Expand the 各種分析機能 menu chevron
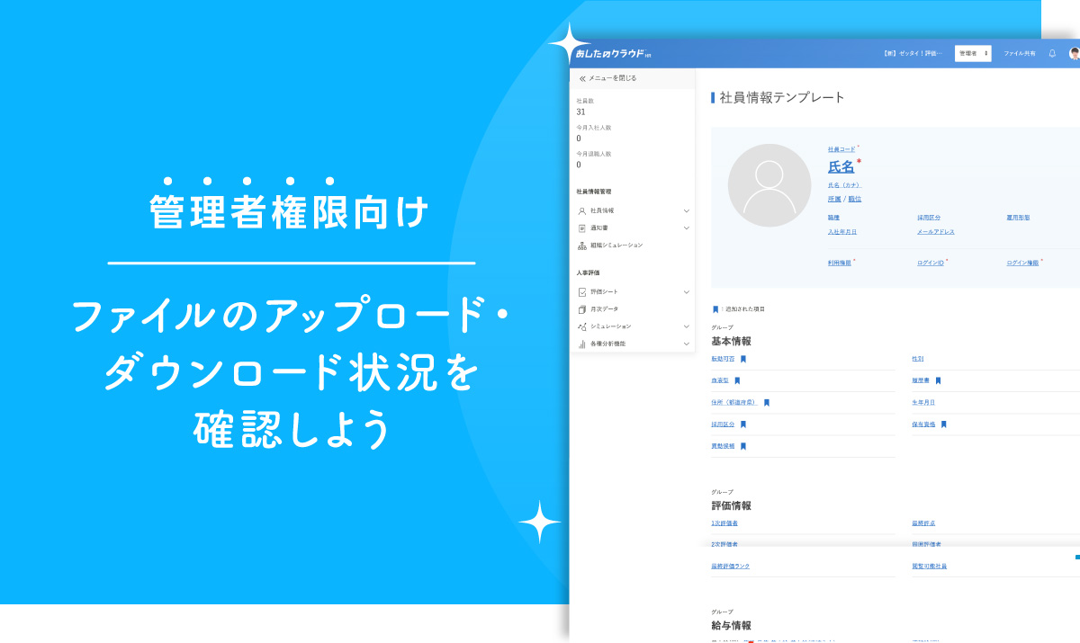1080x643 pixels. (x=687, y=344)
